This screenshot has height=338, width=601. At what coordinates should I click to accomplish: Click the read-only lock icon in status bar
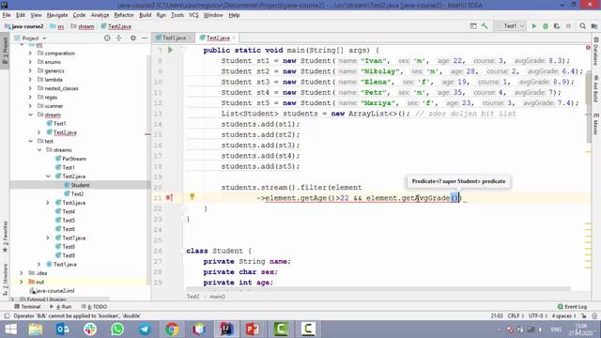(x=583, y=315)
